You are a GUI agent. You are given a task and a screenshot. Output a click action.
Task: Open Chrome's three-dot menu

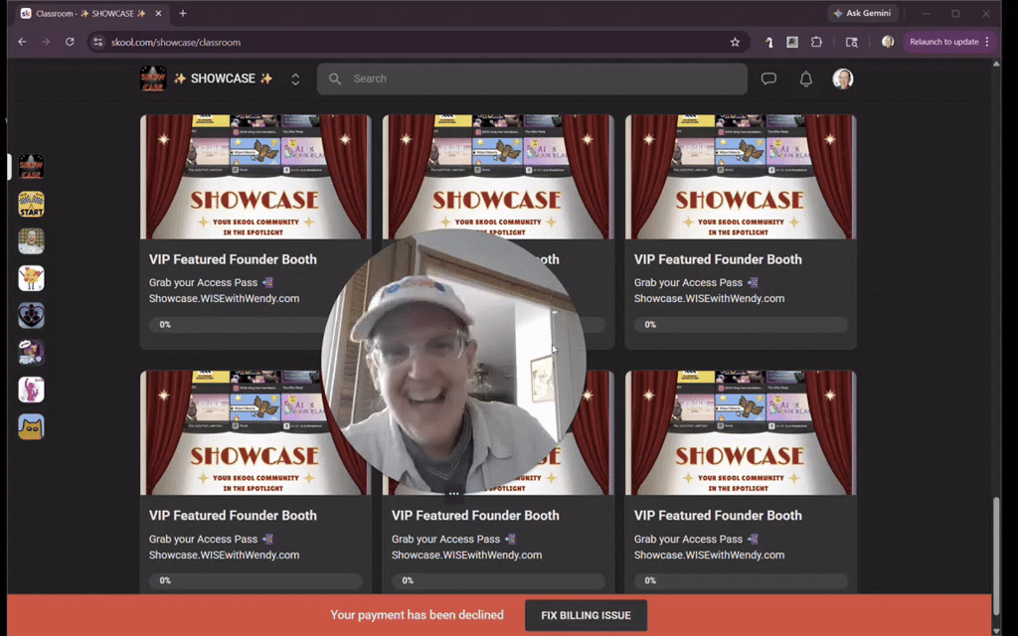(x=987, y=42)
